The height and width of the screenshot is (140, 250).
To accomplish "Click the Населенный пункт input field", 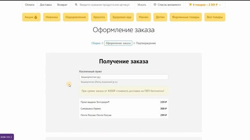I will [x=123, y=77].
